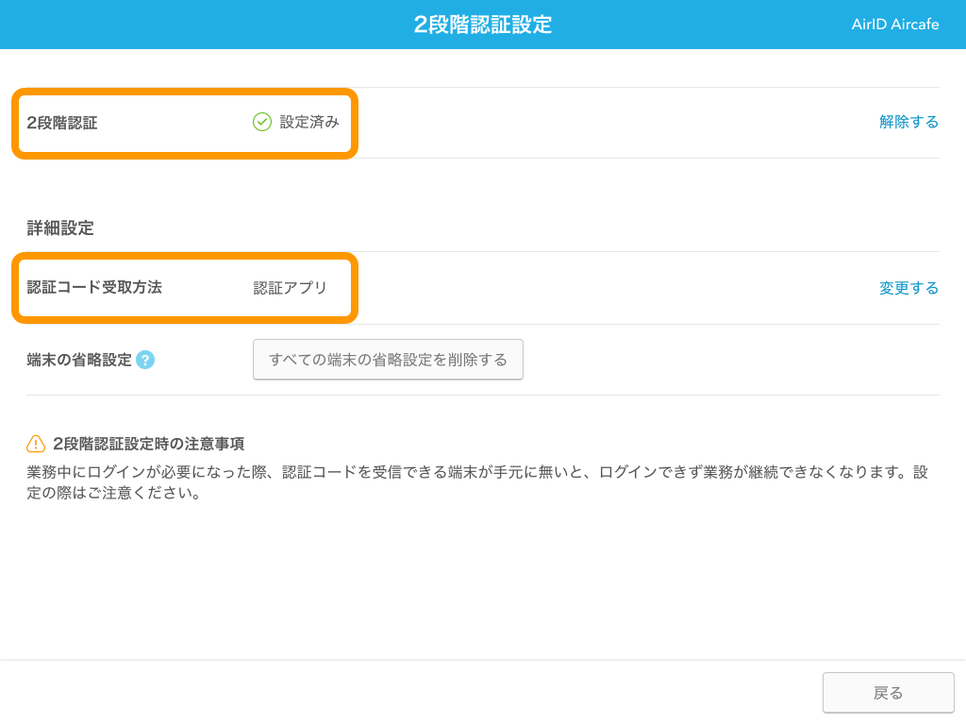Select the 2段階認証 row label
The height and width of the screenshot is (725, 966).
[61, 123]
